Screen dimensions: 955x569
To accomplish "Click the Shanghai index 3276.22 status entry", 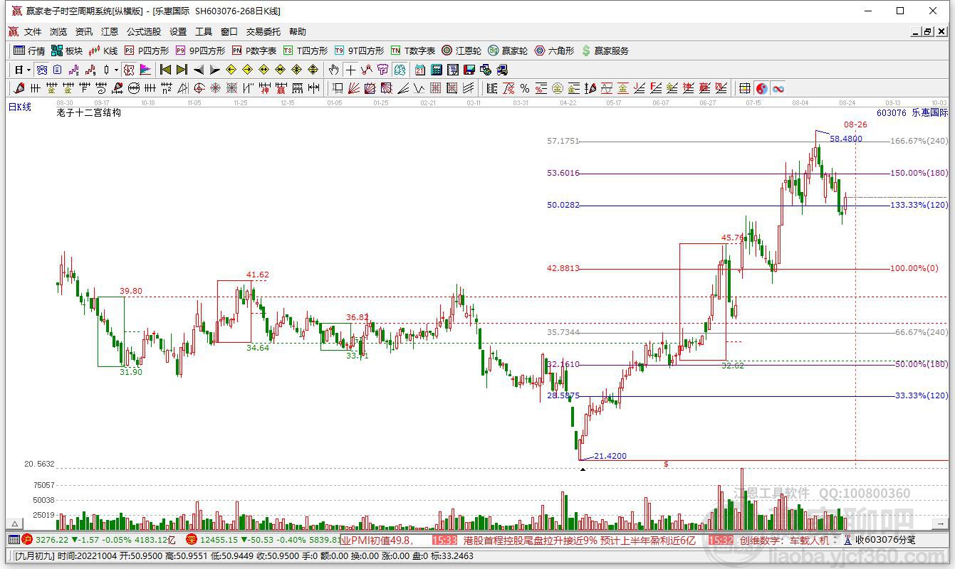I will pyautogui.click(x=100, y=540).
